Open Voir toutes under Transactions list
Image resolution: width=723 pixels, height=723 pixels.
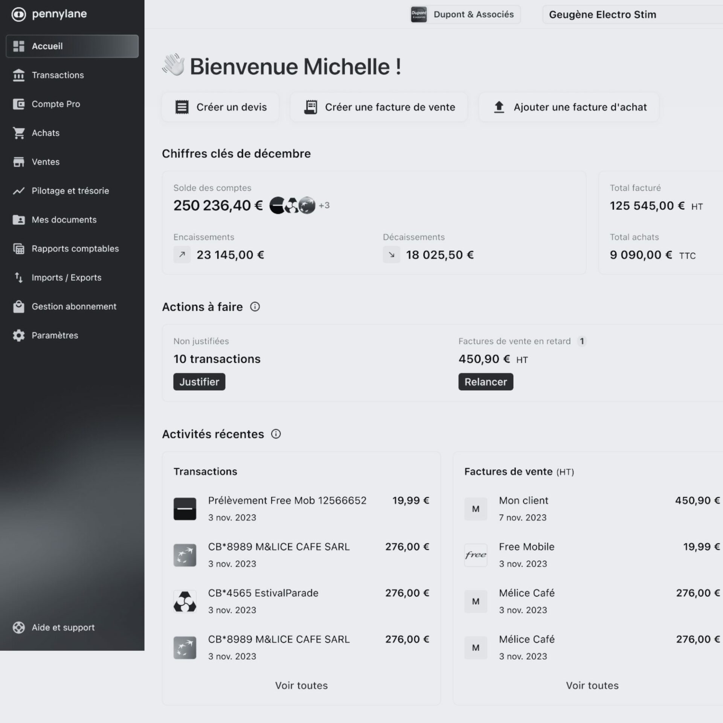pos(301,685)
